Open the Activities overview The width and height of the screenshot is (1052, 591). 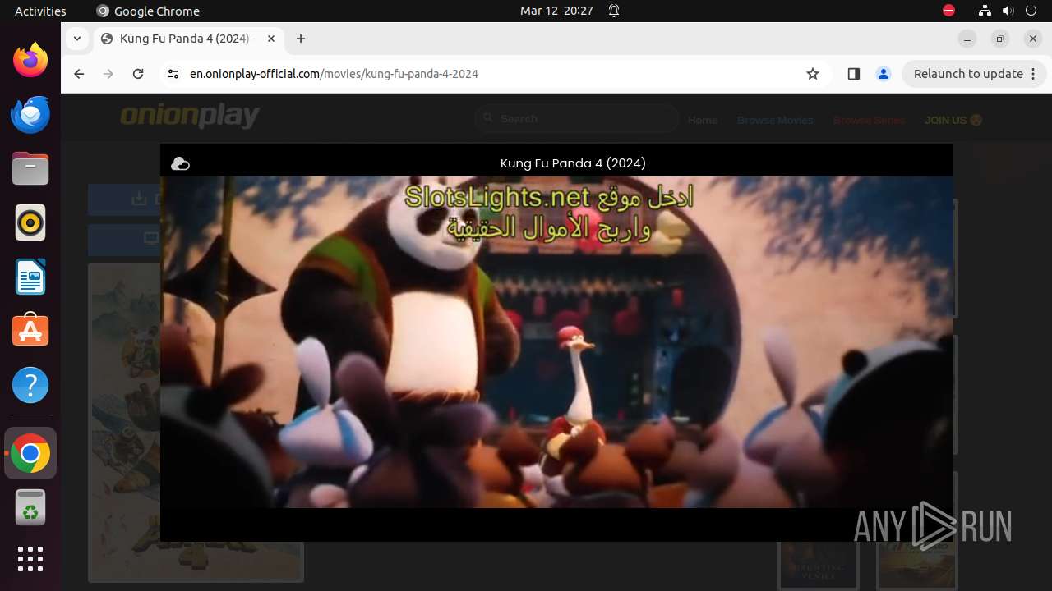pyautogui.click(x=40, y=11)
